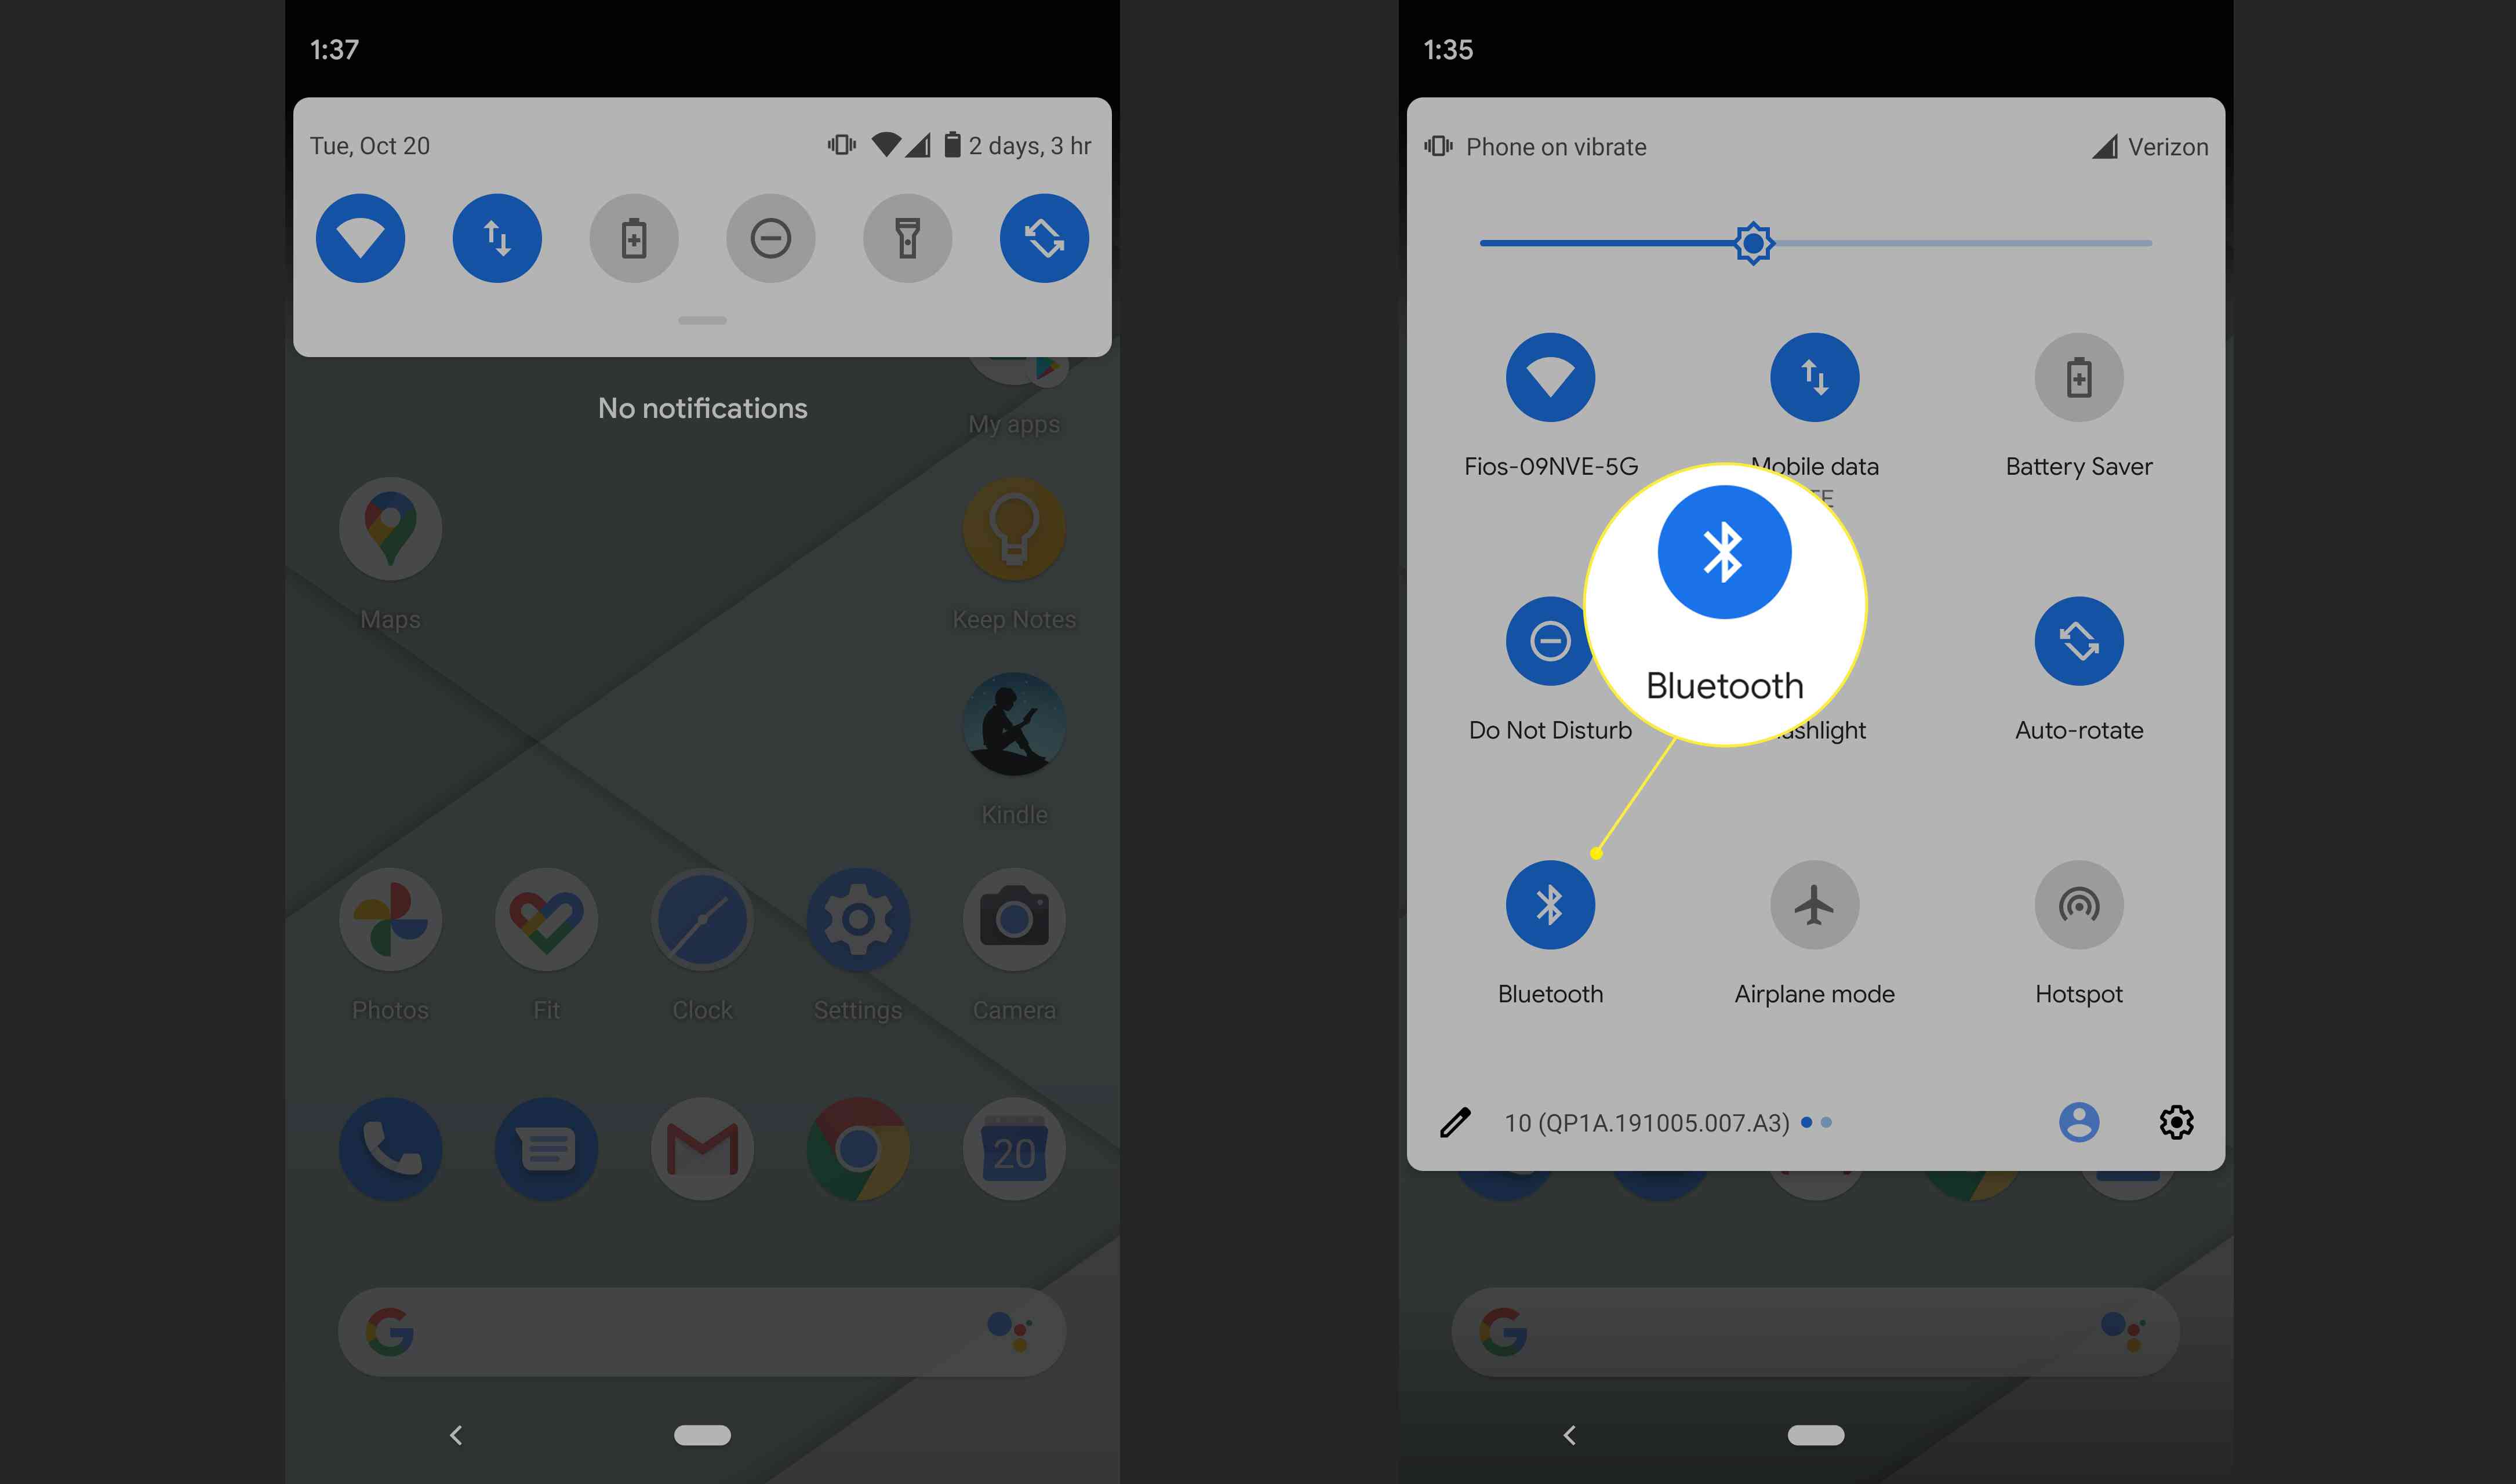Screen dimensions: 2516x1484
Task: Expand quick settings panel further
Action: (701, 323)
